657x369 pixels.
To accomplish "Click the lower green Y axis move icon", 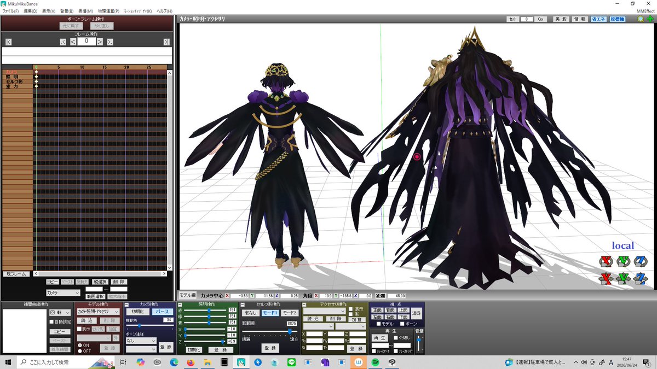I will [623, 279].
